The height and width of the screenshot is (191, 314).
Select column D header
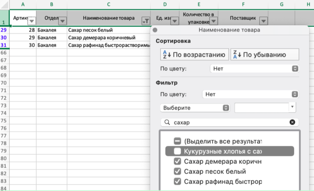pyautogui.click(x=165, y=4)
